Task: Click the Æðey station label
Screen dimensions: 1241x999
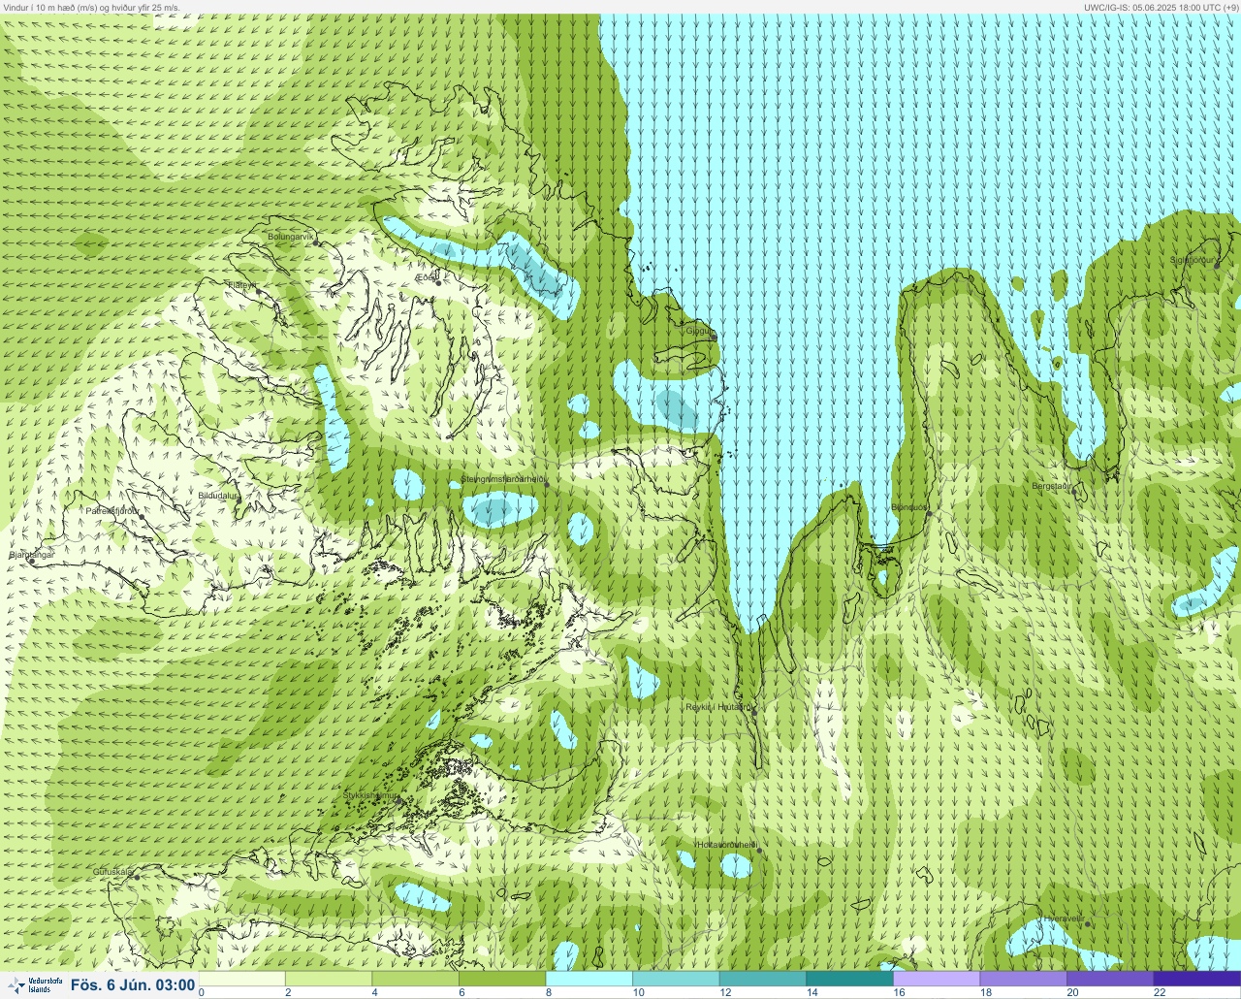Action: pos(427,277)
